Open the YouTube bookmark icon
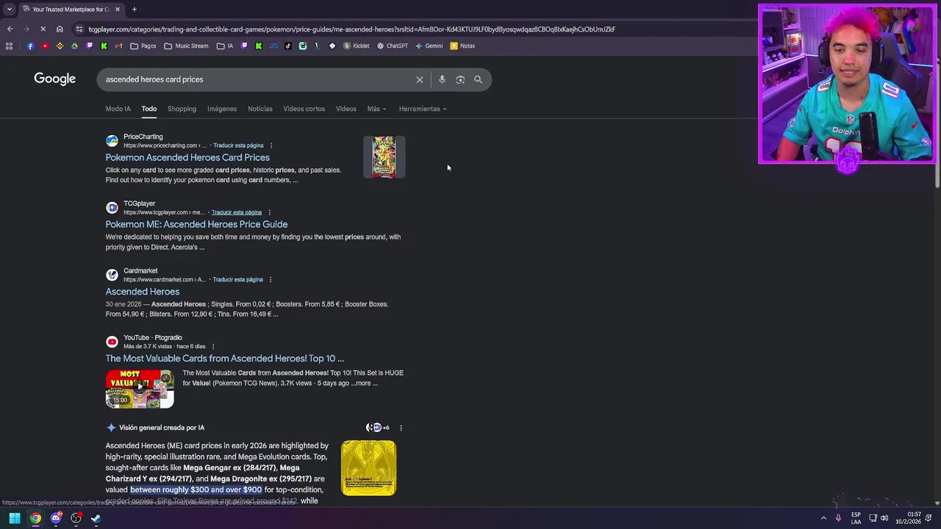The height and width of the screenshot is (529, 941). [x=45, y=46]
